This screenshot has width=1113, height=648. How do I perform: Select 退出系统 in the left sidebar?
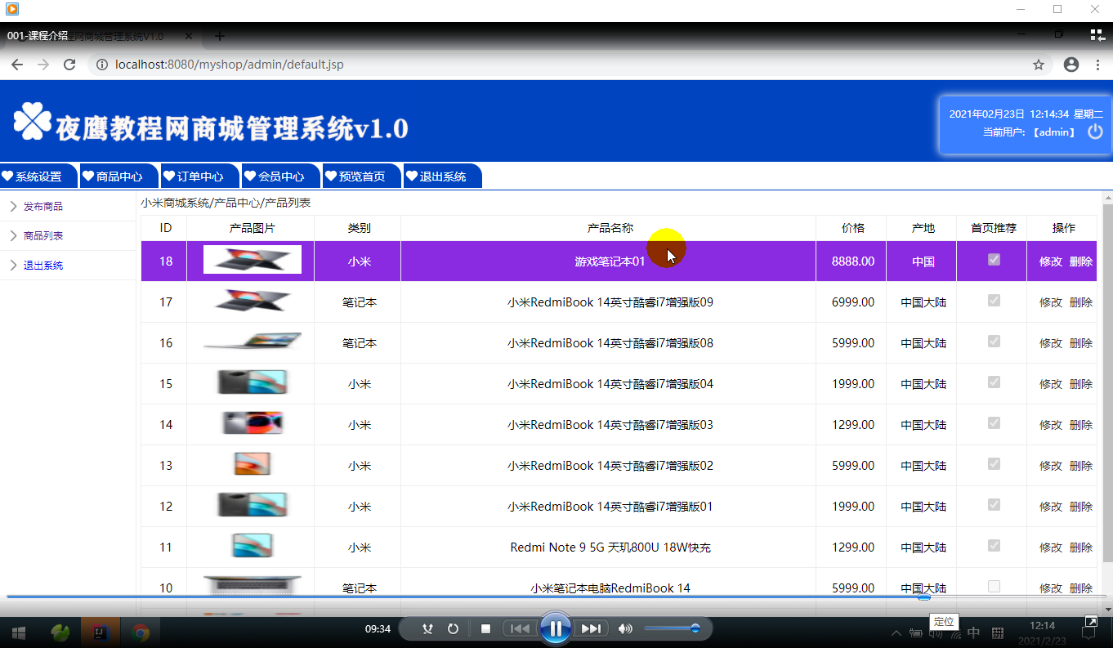[43, 266]
